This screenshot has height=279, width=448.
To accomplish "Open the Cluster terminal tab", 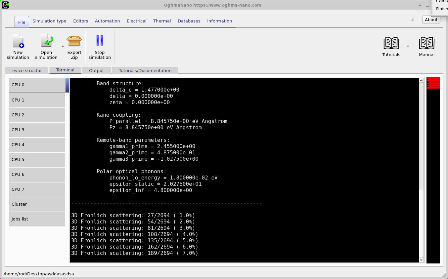I will [37, 204].
